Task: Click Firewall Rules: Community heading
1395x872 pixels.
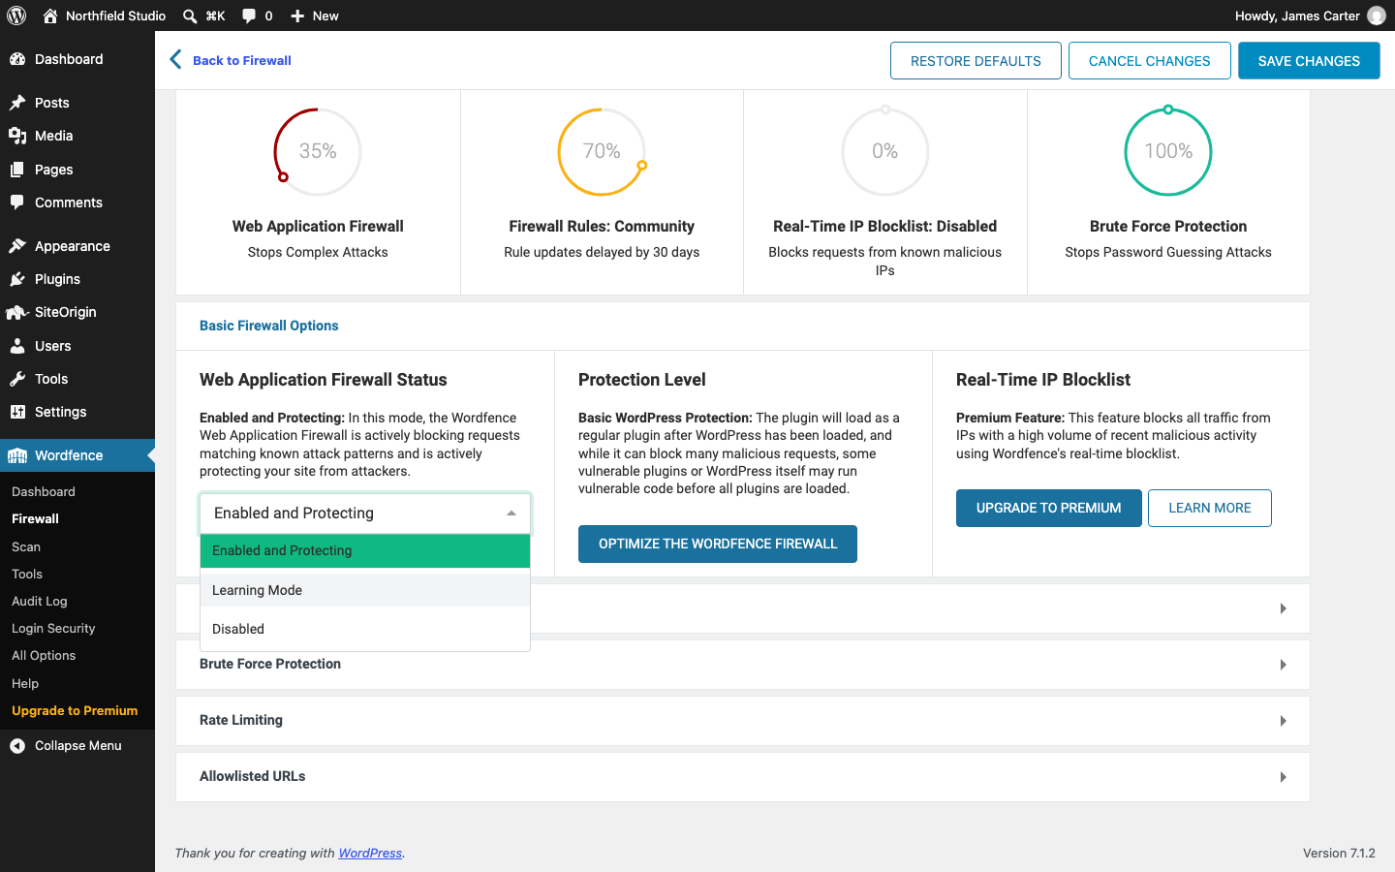Action: point(602,226)
